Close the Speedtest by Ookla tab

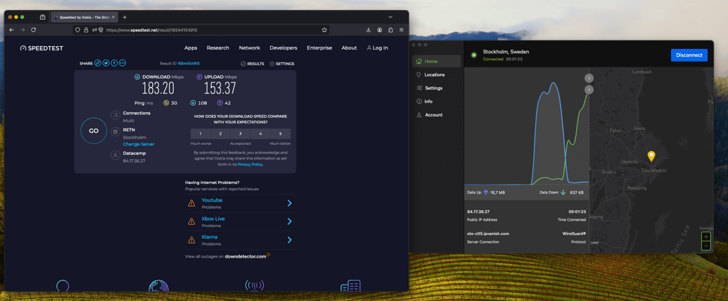113,17
